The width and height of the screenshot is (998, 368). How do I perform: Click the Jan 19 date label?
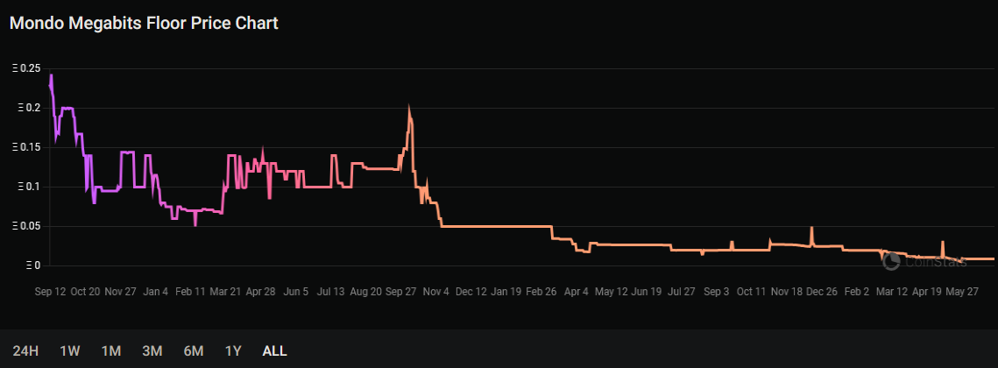coord(506,292)
